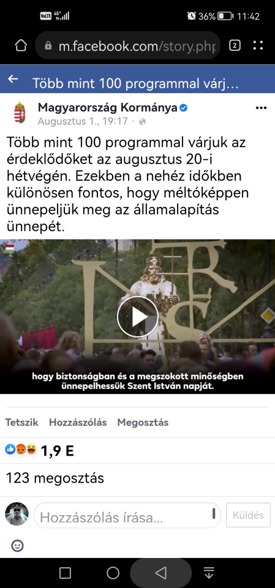Open the browser tabs counter
Image resolution: width=275 pixels, height=588 pixels.
pyautogui.click(x=235, y=46)
